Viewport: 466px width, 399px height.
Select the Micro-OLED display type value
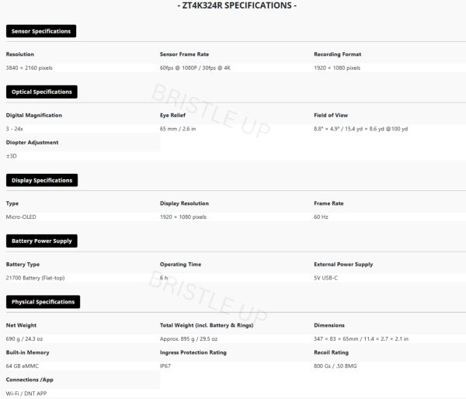[x=22, y=217]
